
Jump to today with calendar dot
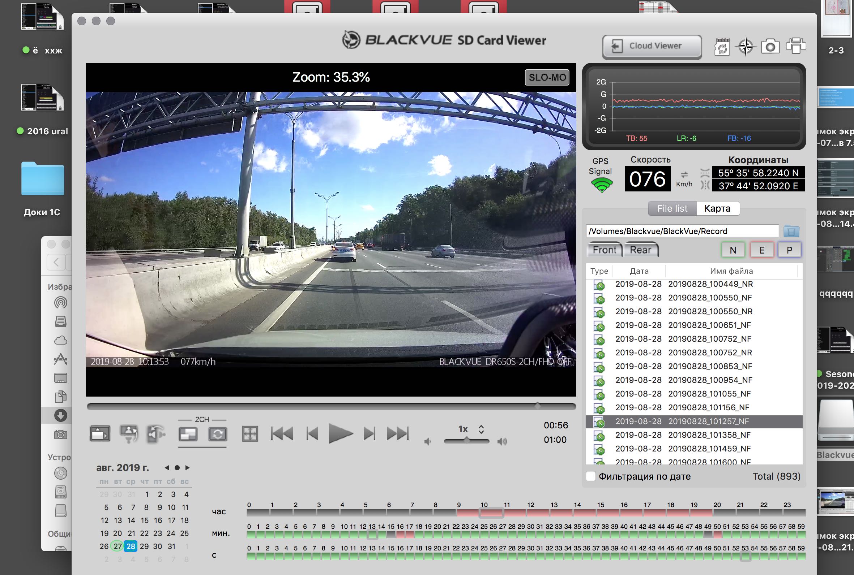[177, 468]
